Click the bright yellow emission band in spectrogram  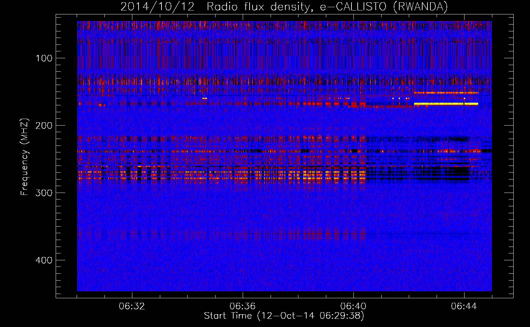[x=446, y=104]
